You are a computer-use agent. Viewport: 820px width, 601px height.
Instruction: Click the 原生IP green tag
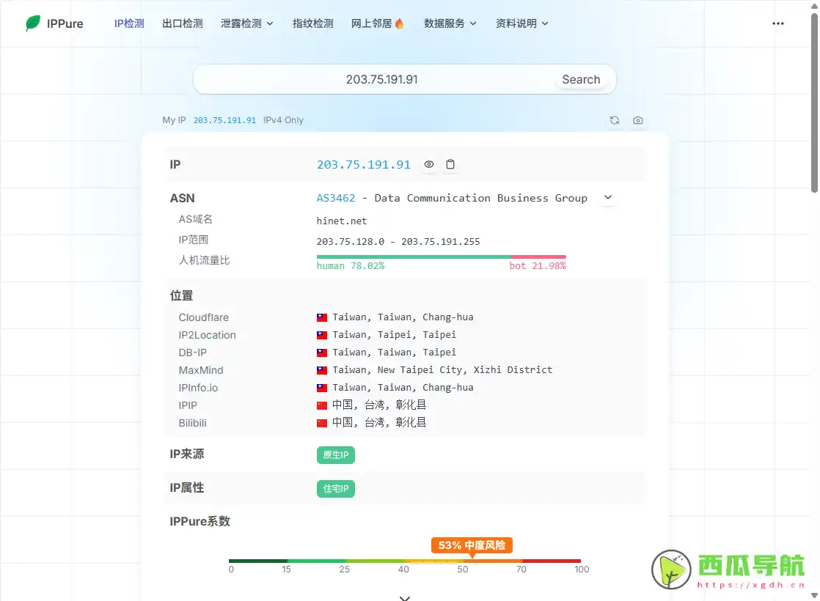[x=335, y=454]
